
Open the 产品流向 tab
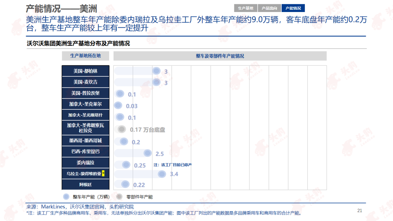tap(269, 8)
